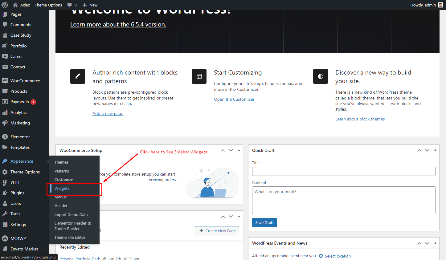Open Theme Options in admin bar
The image size is (446, 260).
click(48, 5)
